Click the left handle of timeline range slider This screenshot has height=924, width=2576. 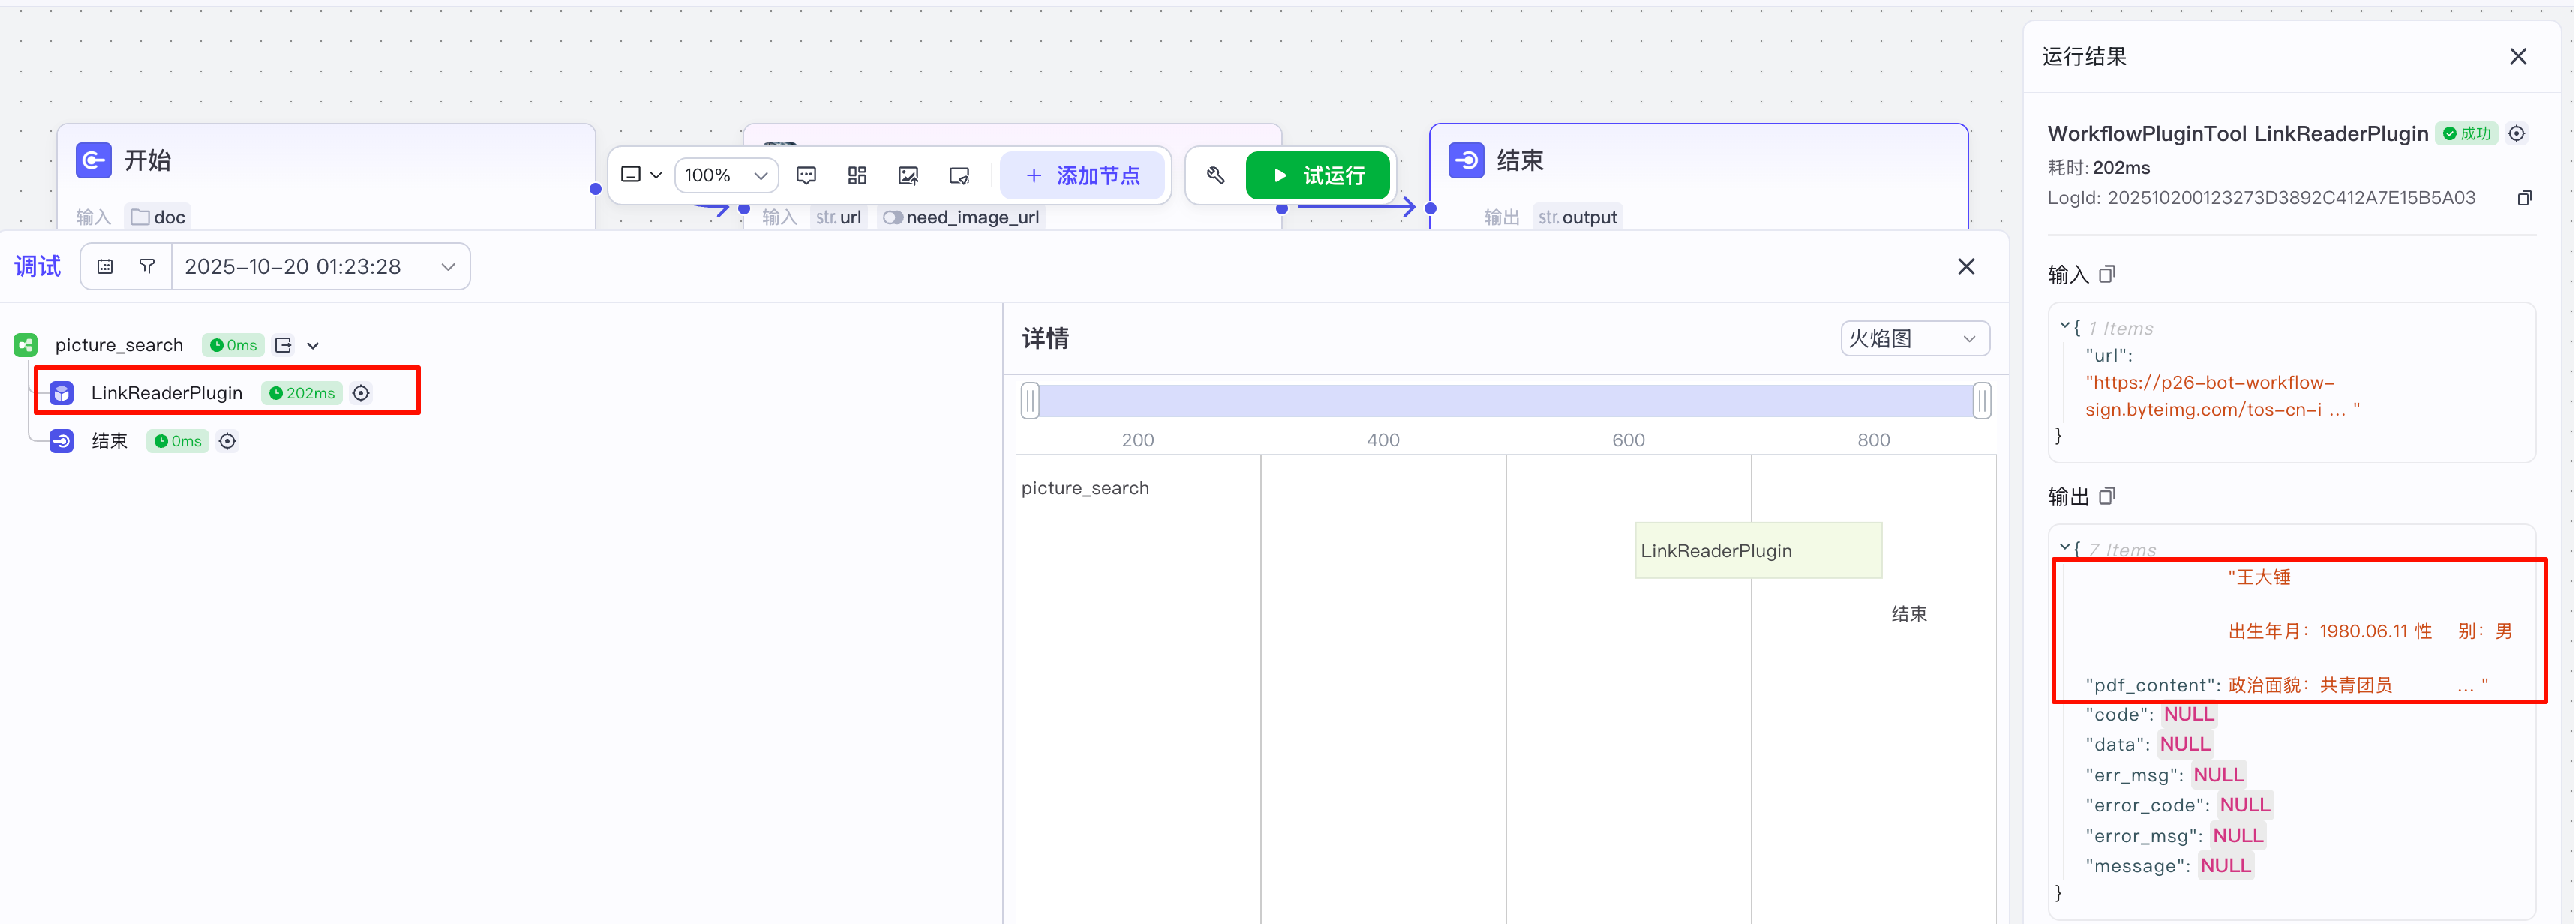[1030, 400]
